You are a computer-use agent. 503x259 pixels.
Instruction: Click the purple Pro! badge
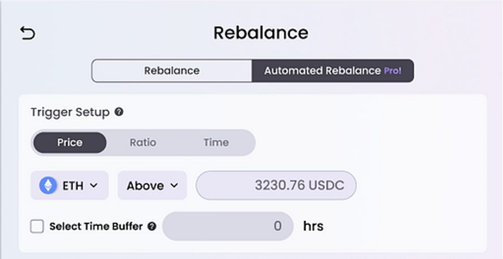coord(393,71)
